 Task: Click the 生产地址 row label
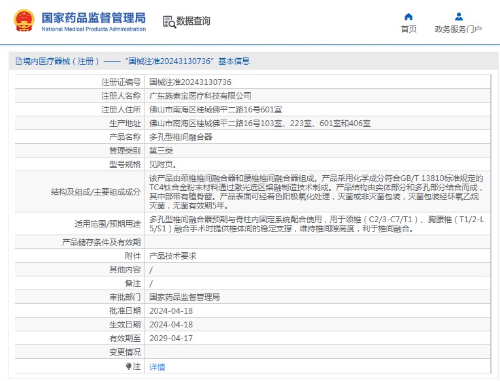(125, 124)
